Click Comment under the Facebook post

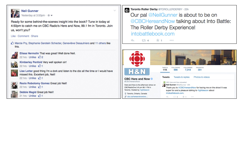click(x=23, y=36)
